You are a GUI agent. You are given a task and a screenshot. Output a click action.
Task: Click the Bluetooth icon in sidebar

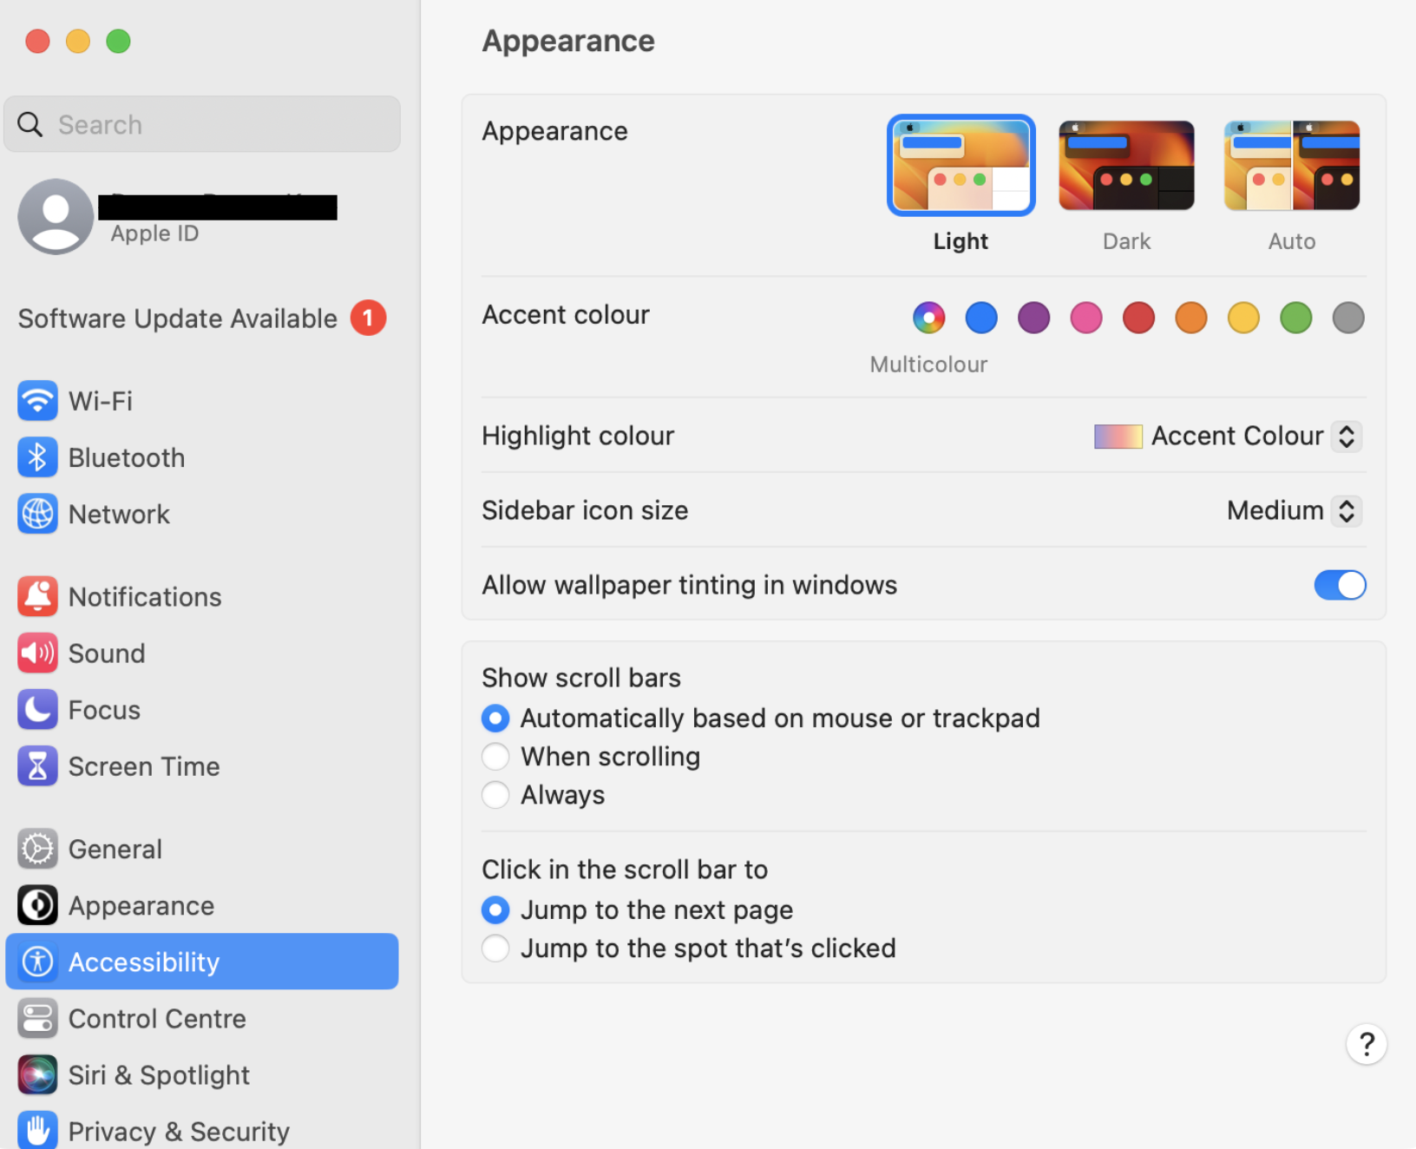point(37,457)
